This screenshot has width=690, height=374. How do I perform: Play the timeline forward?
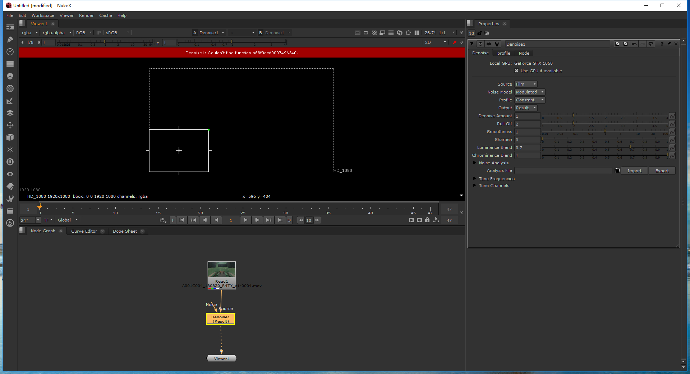245,220
